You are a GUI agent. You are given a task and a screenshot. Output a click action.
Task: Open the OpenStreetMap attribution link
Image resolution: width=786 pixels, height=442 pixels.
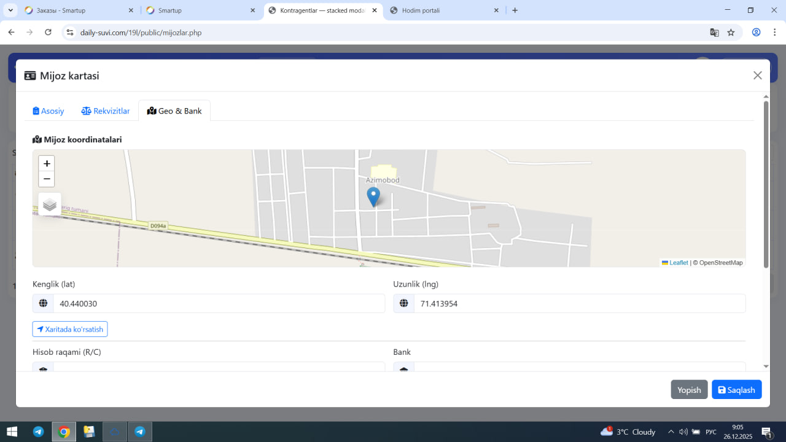click(721, 263)
